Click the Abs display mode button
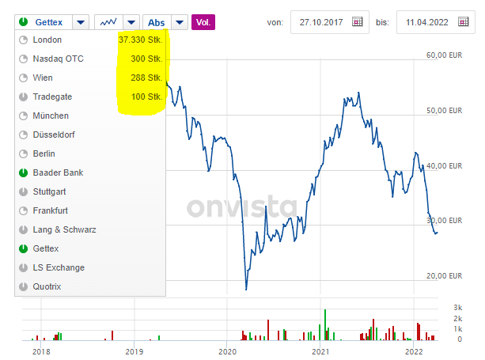Image resolution: width=485 pixels, height=360 pixels. (x=156, y=22)
